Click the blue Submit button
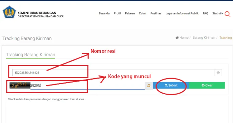This screenshot has height=123, width=233. point(171,85)
